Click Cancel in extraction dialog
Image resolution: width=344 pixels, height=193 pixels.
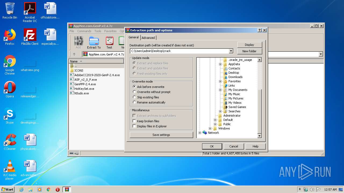click(x=234, y=146)
